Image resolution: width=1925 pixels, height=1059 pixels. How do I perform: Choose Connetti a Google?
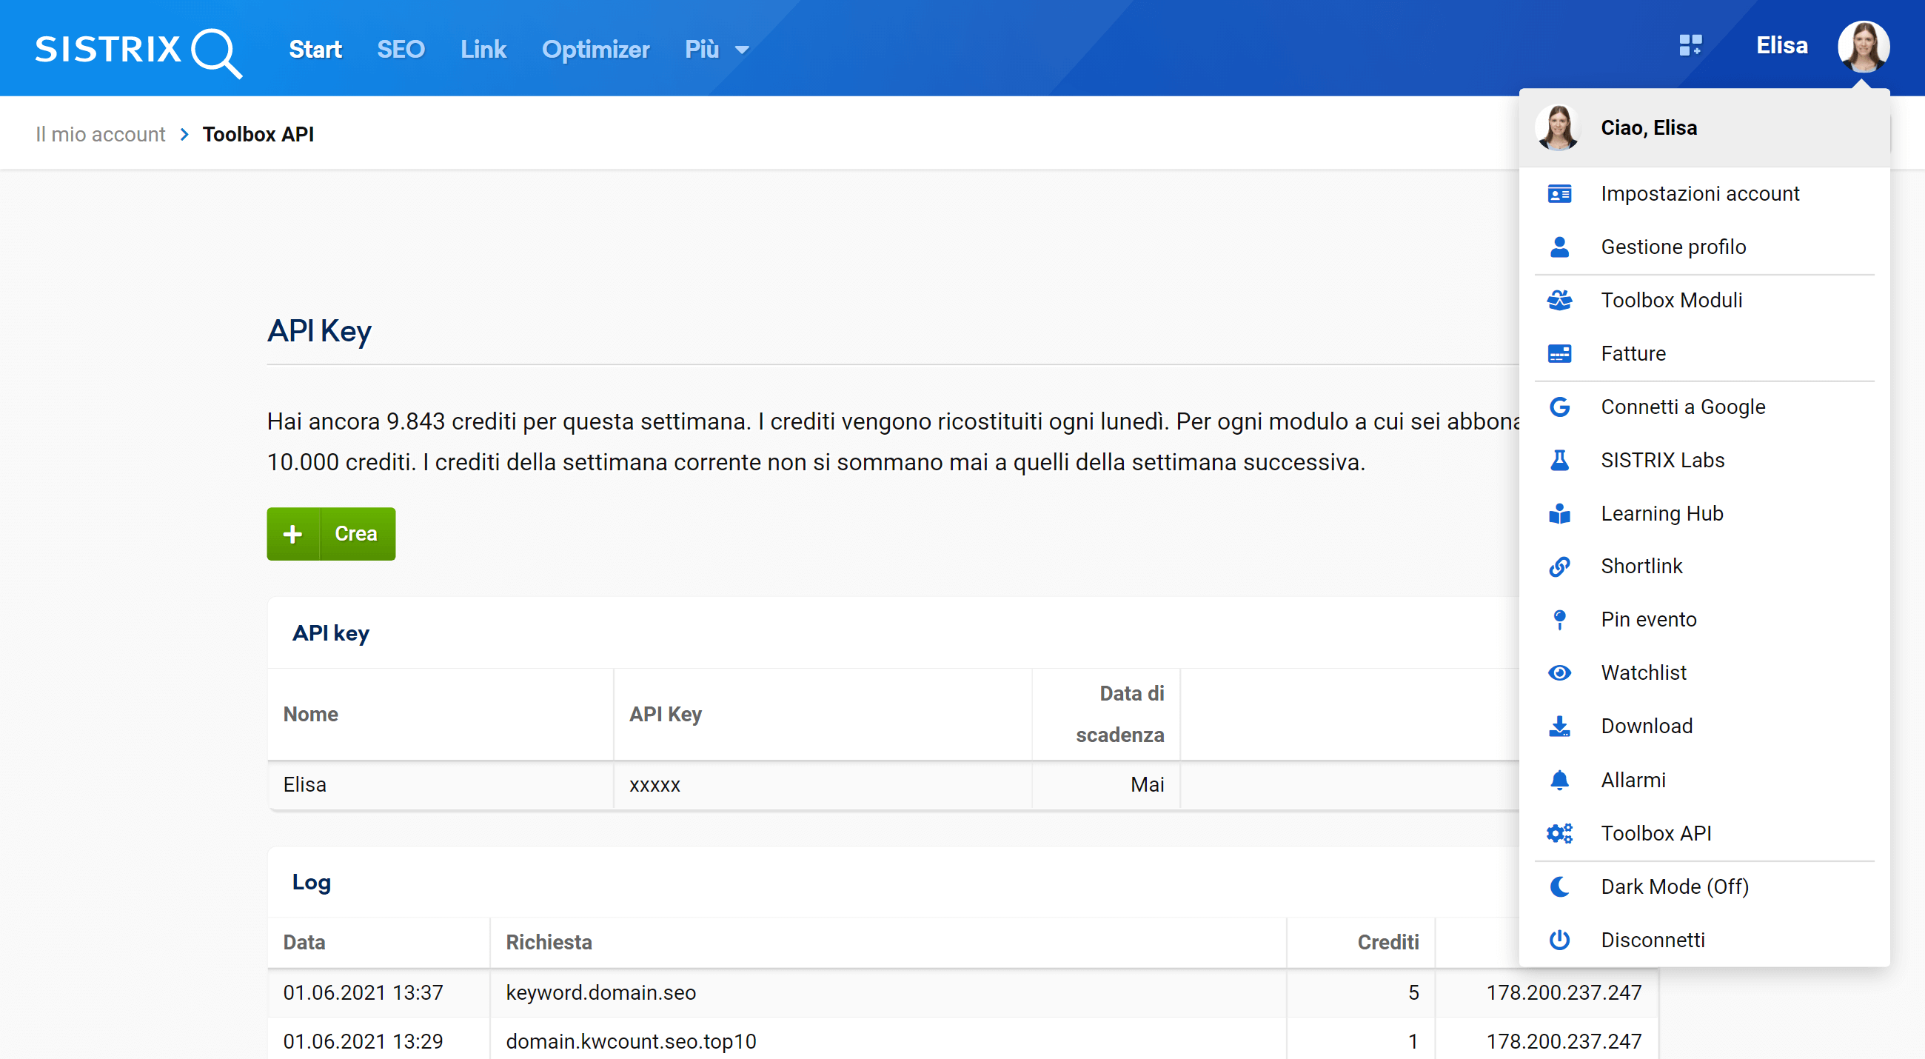[1704, 407]
